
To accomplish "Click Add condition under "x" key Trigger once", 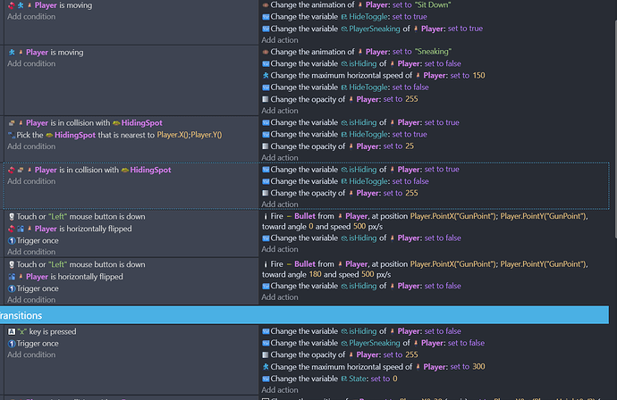I will 31,354.
